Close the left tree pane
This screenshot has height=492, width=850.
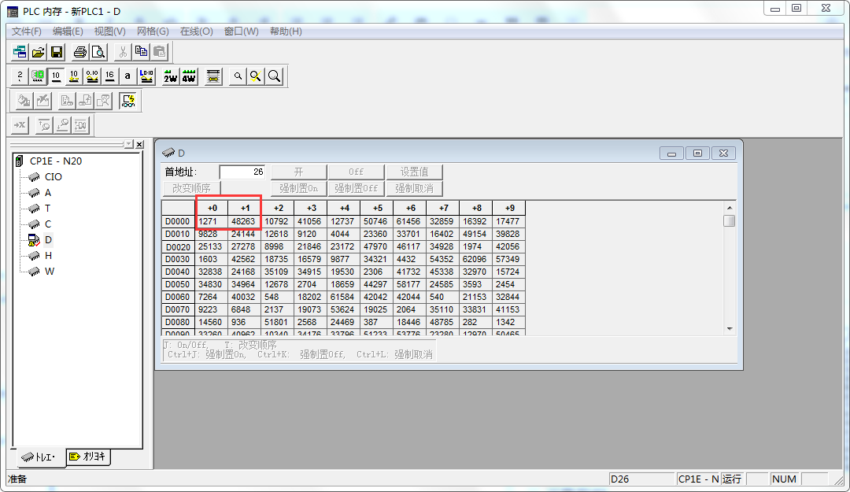pyautogui.click(x=140, y=144)
